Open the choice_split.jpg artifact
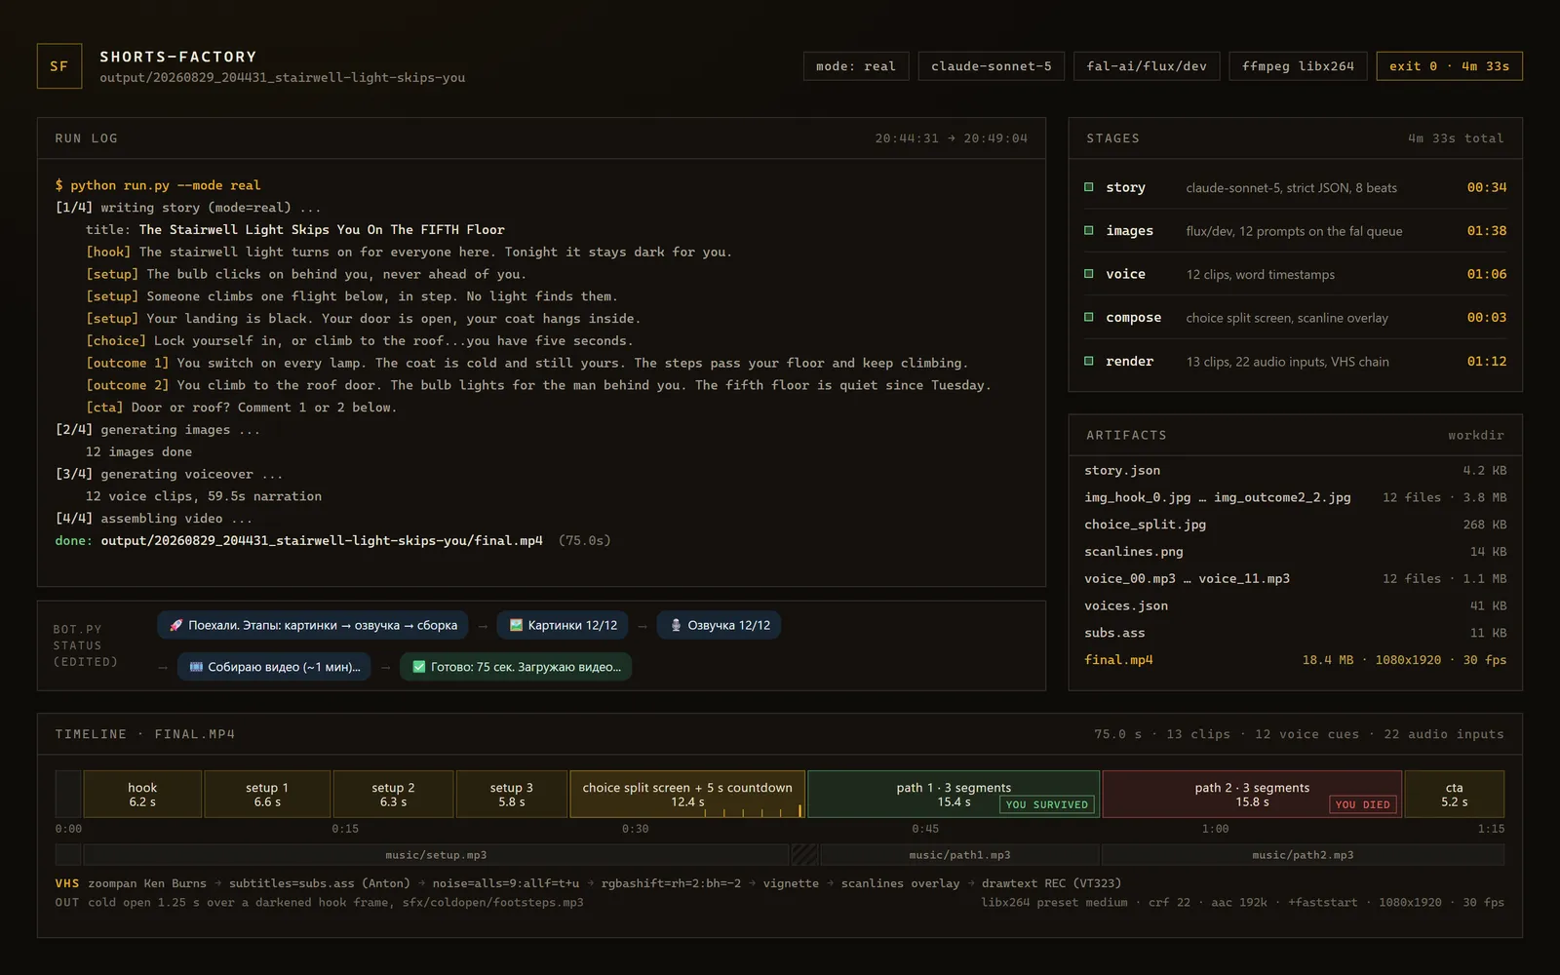Image resolution: width=1560 pixels, height=975 pixels. 1296,525
